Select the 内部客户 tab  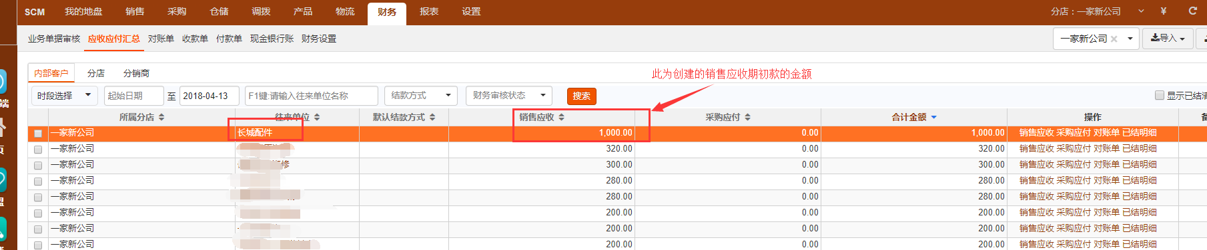click(51, 73)
